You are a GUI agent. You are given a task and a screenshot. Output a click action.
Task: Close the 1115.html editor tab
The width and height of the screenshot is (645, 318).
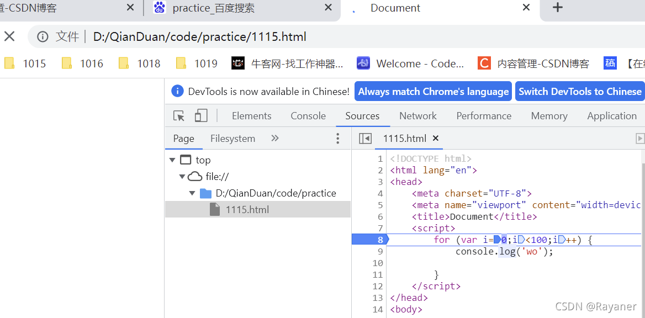(x=436, y=138)
